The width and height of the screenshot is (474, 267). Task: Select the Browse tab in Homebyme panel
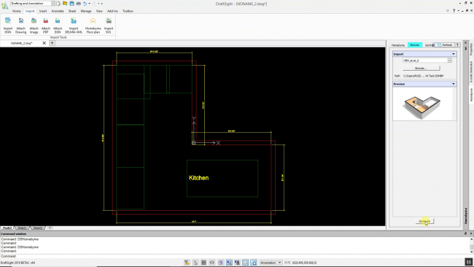[x=415, y=44]
